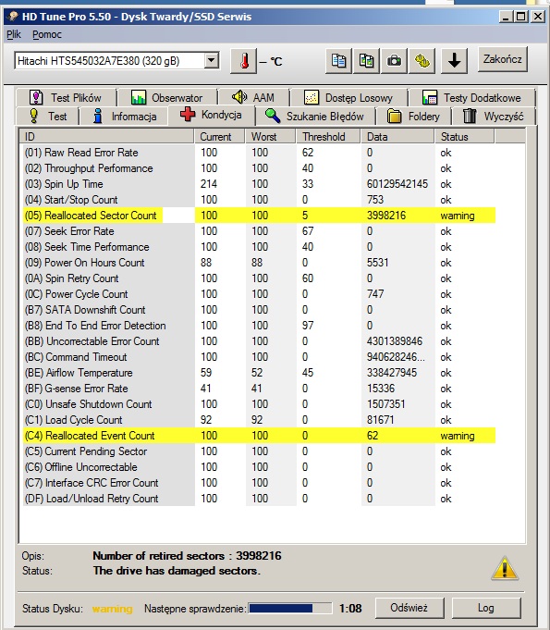
Task: Select the (0C) Power Cycle Count row
Action: pyautogui.click(x=260, y=294)
